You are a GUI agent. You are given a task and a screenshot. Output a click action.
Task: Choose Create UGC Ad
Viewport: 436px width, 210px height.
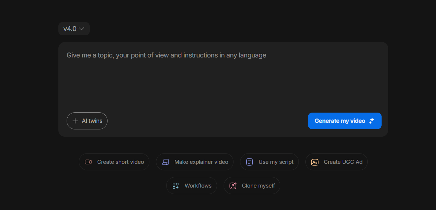pos(336,162)
